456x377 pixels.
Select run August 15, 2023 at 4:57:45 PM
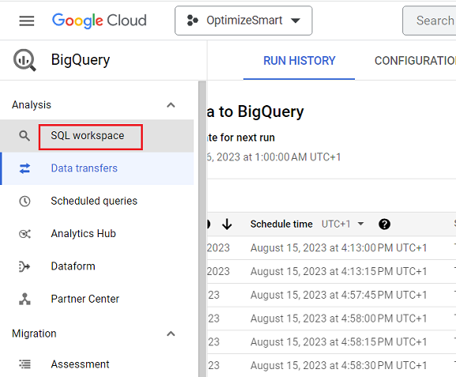338,295
